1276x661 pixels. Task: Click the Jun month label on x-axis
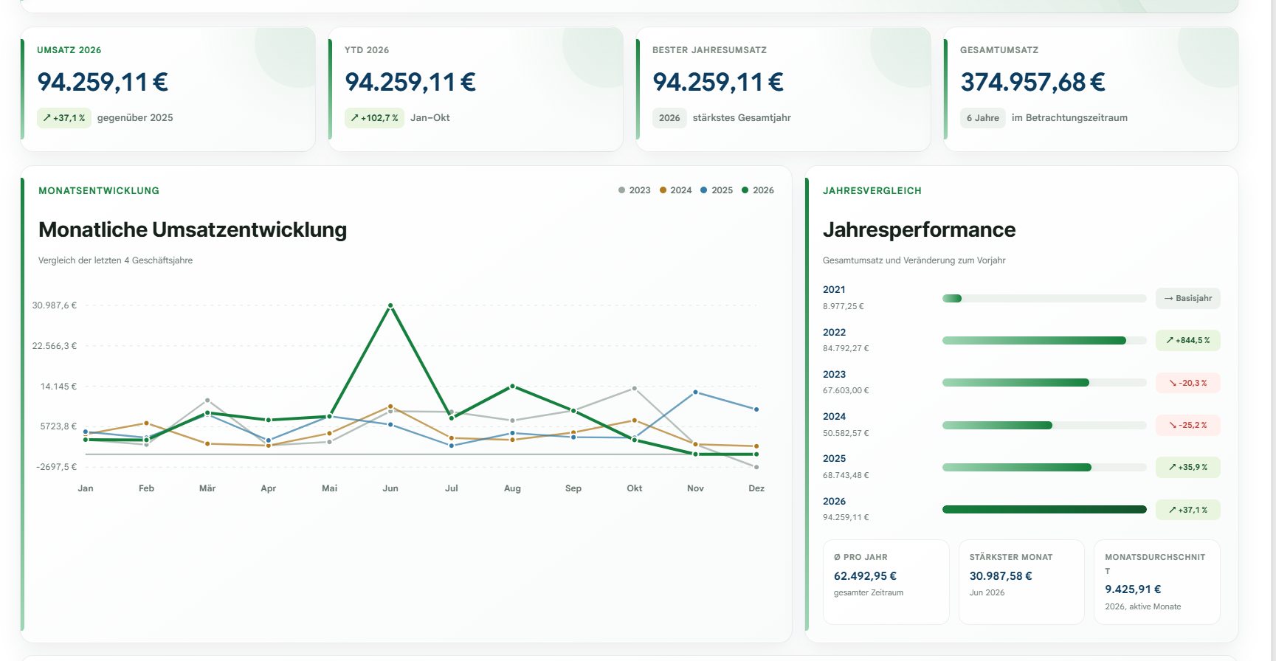390,488
